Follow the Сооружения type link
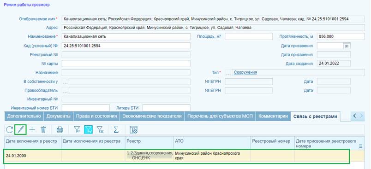This screenshot has height=169, width=371. pyautogui.click(x=245, y=72)
